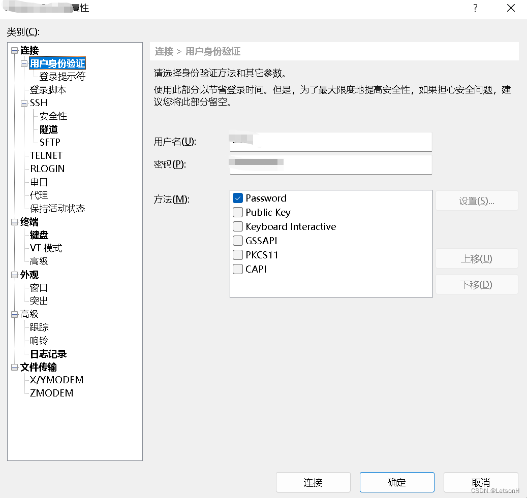Image resolution: width=527 pixels, height=498 pixels.
Task: Open the 登录脚本 settings page
Action: click(x=47, y=89)
